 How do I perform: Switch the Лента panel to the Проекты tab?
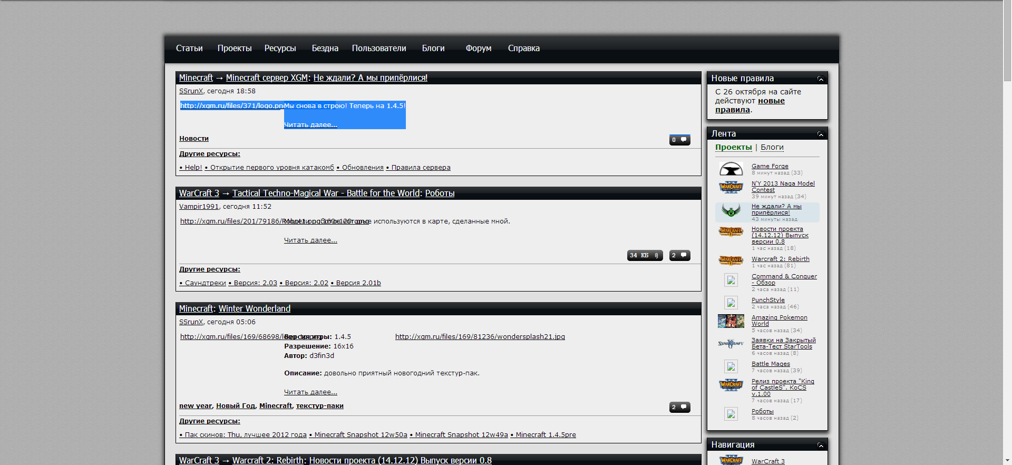point(733,147)
